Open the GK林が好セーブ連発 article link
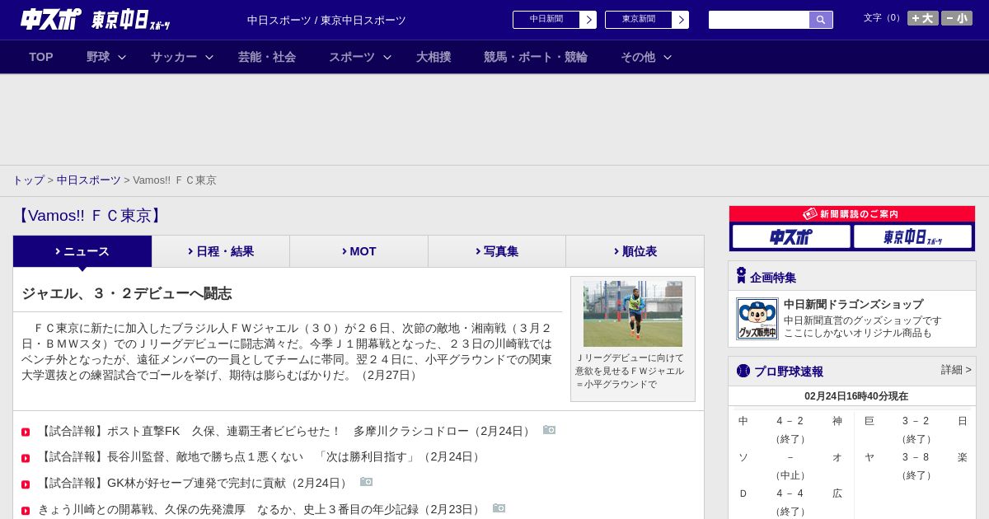989x519 pixels. (195, 483)
